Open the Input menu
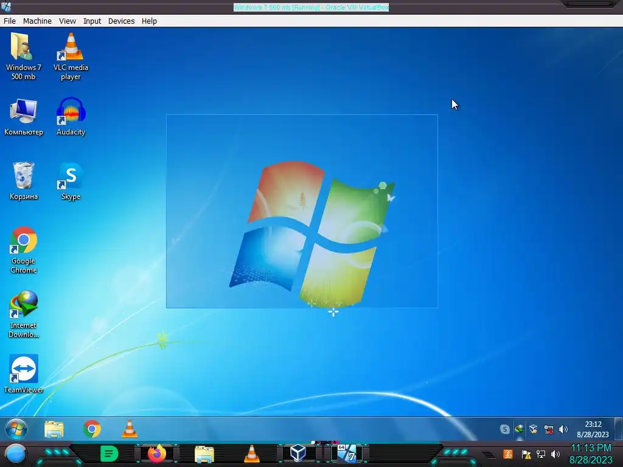623x467 pixels. tap(92, 21)
